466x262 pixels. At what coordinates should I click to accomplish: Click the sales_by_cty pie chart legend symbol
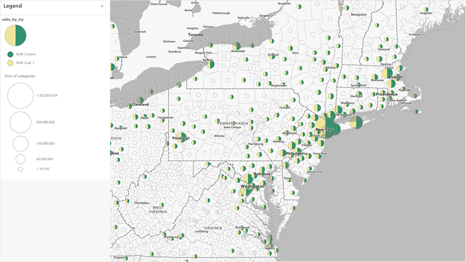tap(15, 34)
